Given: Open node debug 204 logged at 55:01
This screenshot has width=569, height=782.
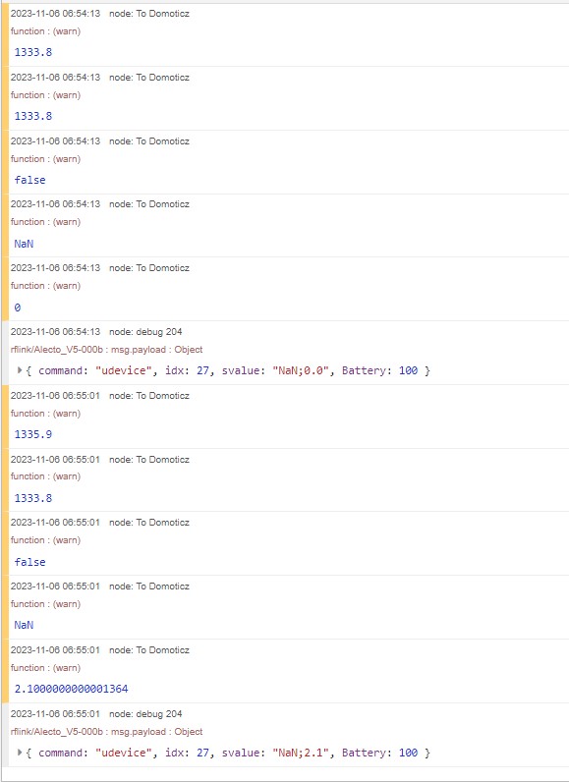Looking at the screenshot, I should [x=145, y=713].
